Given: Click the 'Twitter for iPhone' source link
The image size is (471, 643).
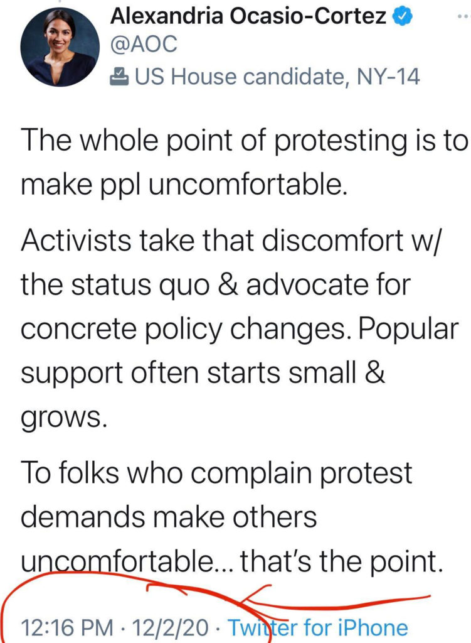Looking at the screenshot, I should tap(317, 628).
